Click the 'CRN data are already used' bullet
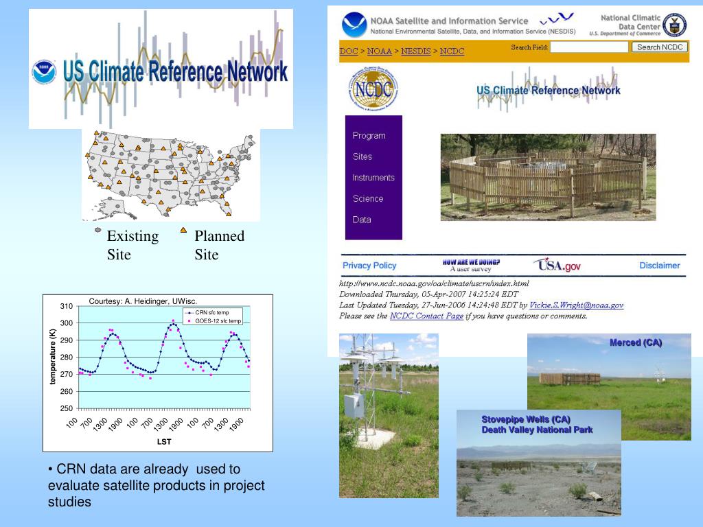 click(156, 485)
